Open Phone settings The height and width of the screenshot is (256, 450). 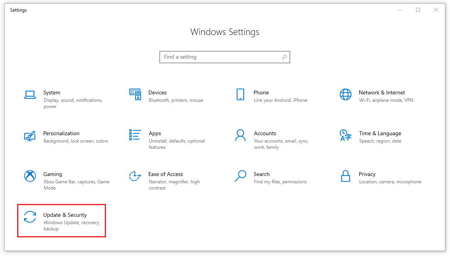[261, 92]
